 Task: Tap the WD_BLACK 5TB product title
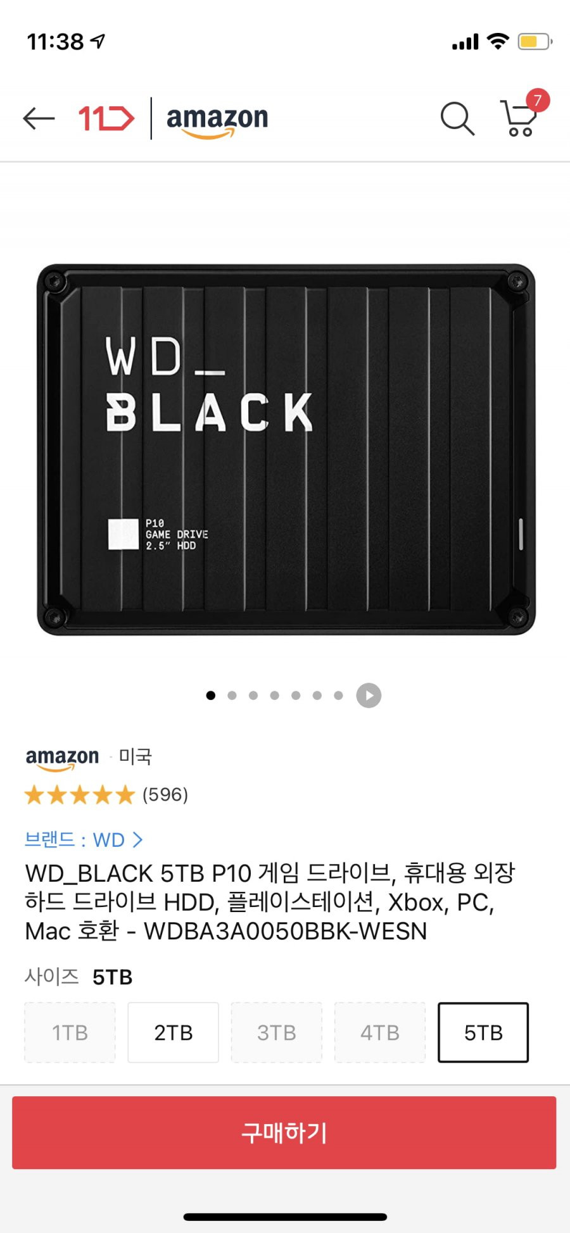pos(270,902)
